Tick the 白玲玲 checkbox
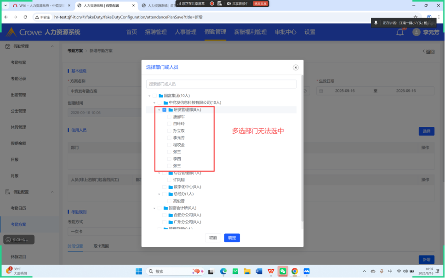The image size is (445, 278). click(x=170, y=124)
